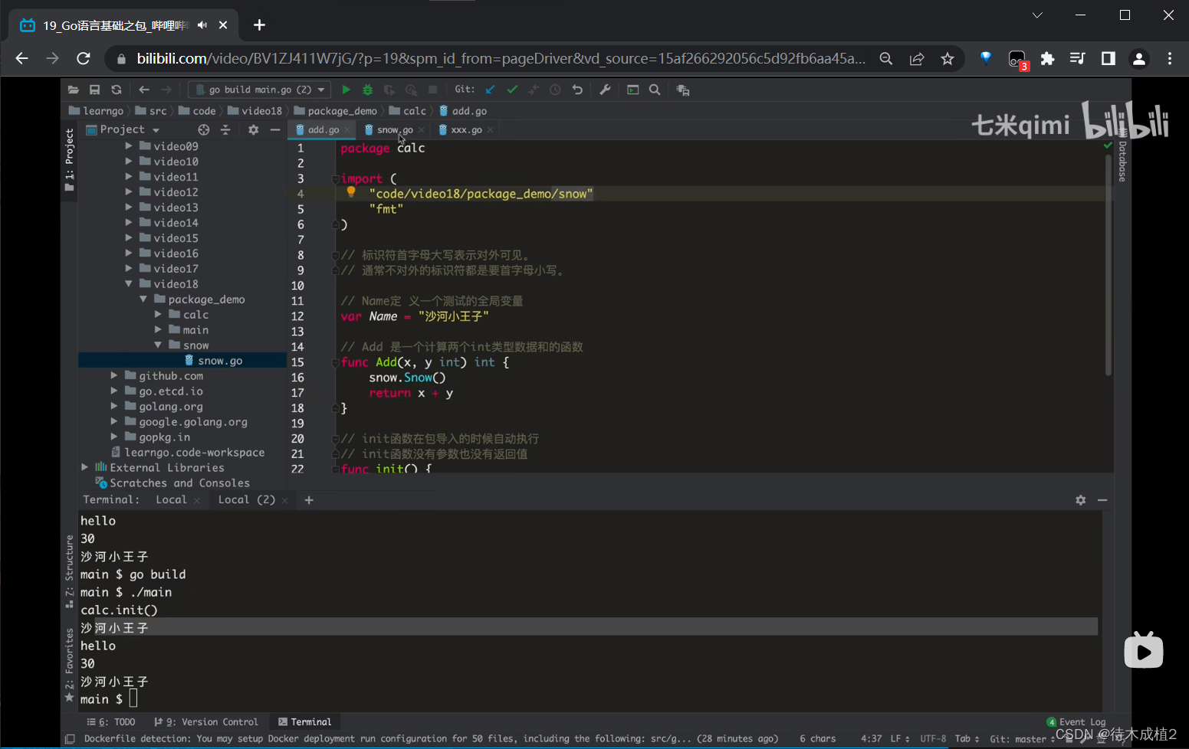The image size is (1189, 749).
Task: Select the Local (2) terminal tab
Action: [247, 500]
